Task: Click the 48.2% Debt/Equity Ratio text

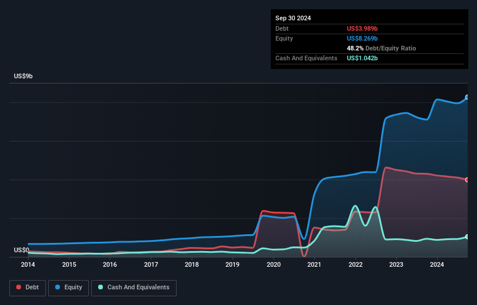Action: point(381,48)
